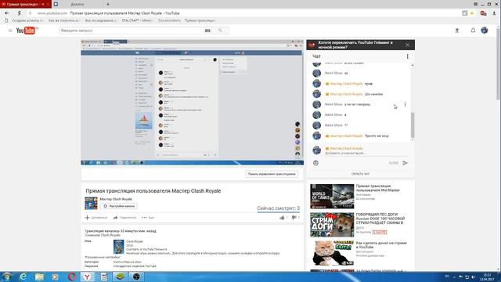Click the channel avatar beside stream title
The height and width of the screenshot is (282, 501).
(91, 204)
